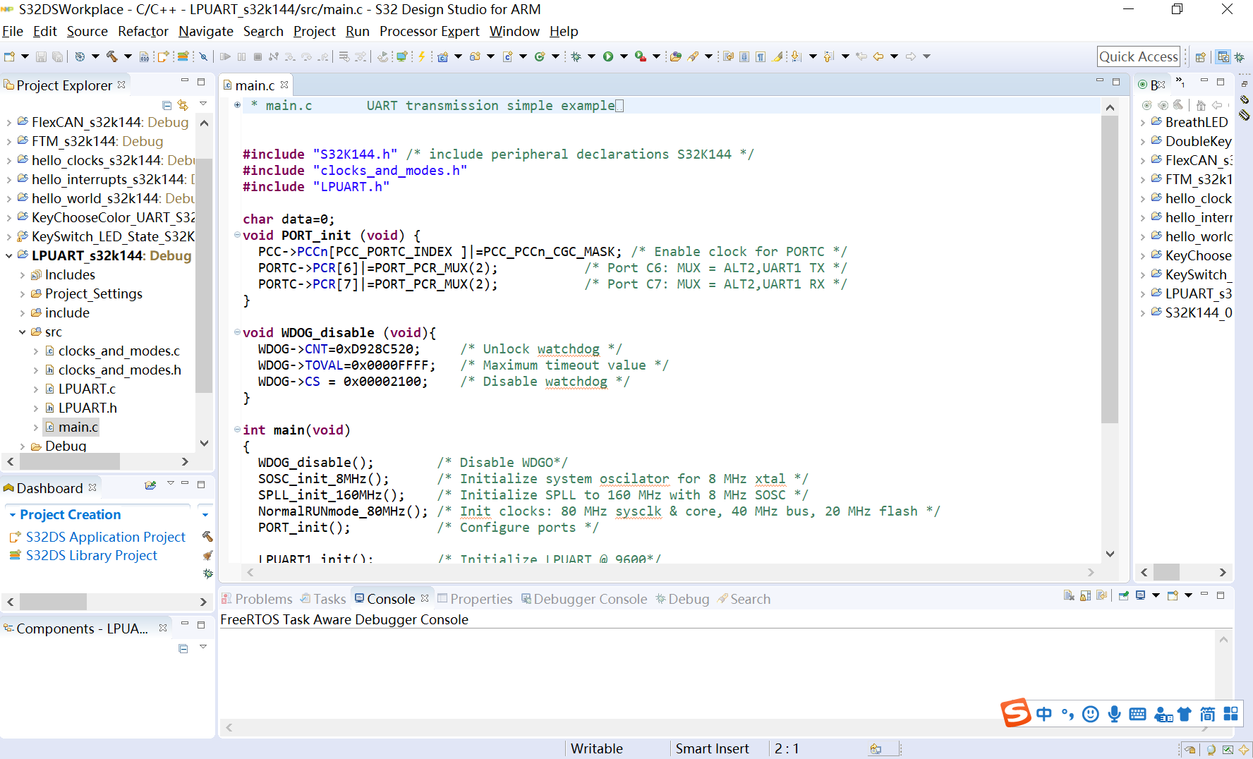Image resolution: width=1253 pixels, height=759 pixels.
Task: Click the green Debug bug toolbar icon
Action: coord(576,56)
